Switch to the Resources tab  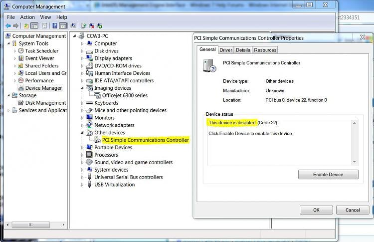[265, 50]
